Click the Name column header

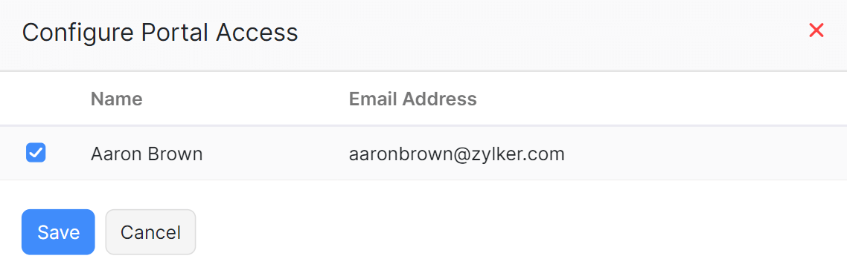(x=117, y=99)
